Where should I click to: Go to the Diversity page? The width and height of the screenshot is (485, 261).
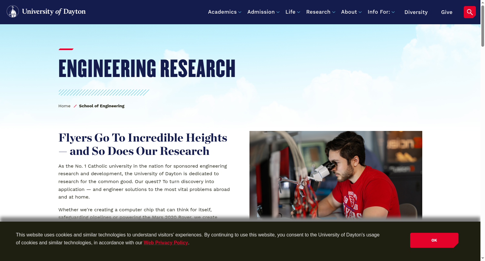[x=416, y=12]
